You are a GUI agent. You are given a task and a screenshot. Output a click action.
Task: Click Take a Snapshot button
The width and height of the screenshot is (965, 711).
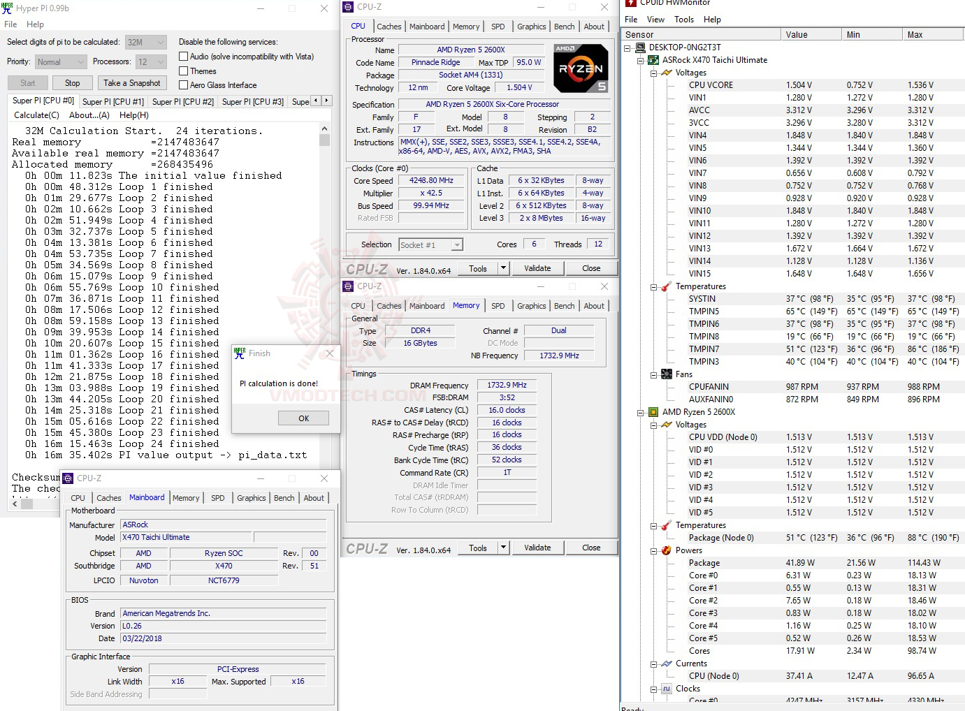coord(132,83)
